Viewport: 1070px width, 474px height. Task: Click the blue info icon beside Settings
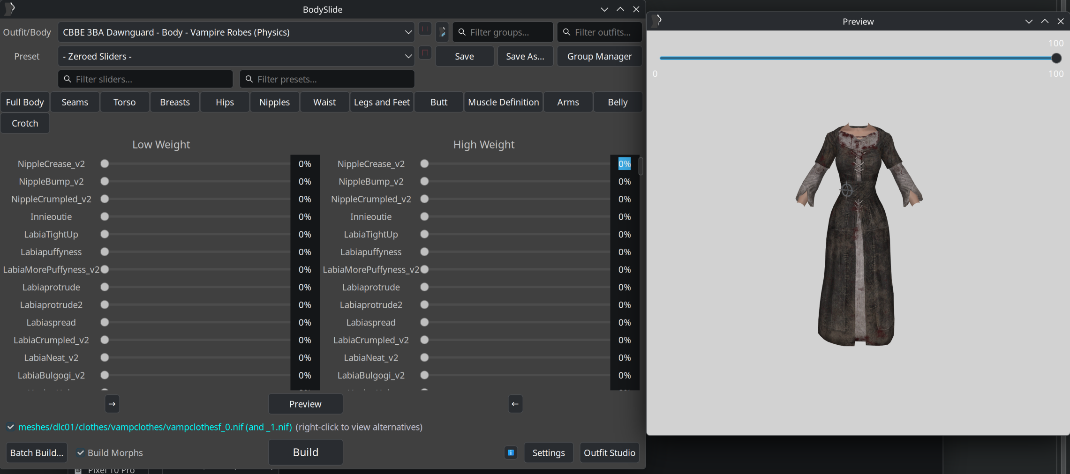coord(511,452)
